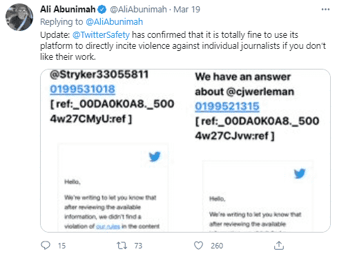Click Ali Abunimah's profile avatar
This screenshot has width=337, height=256.
point(19,17)
